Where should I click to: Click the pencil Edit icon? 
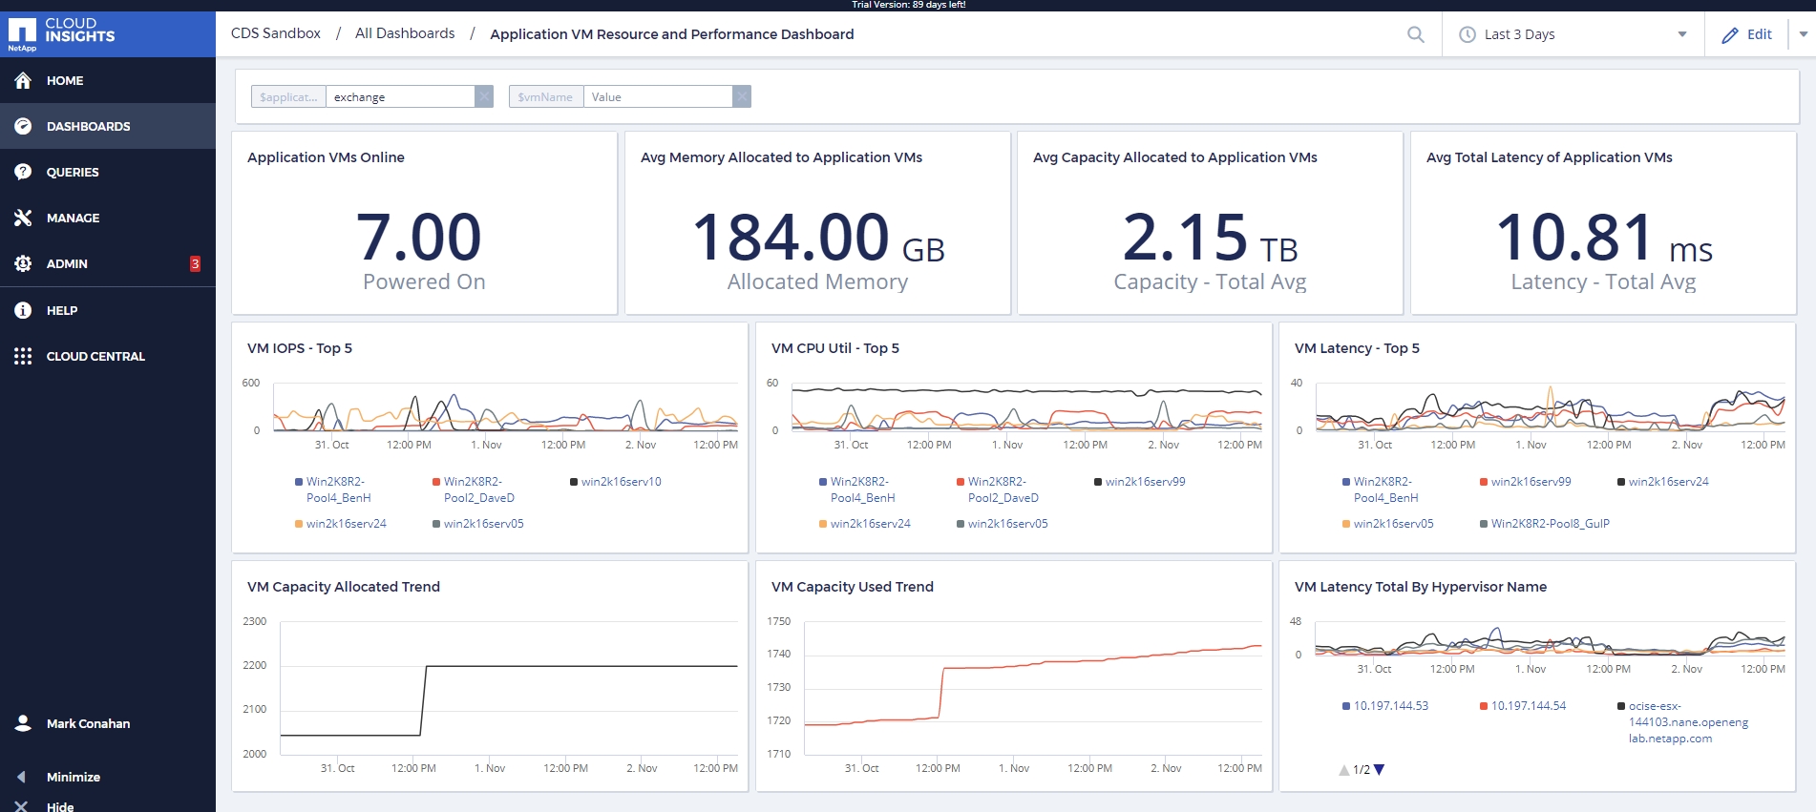[x=1730, y=35]
